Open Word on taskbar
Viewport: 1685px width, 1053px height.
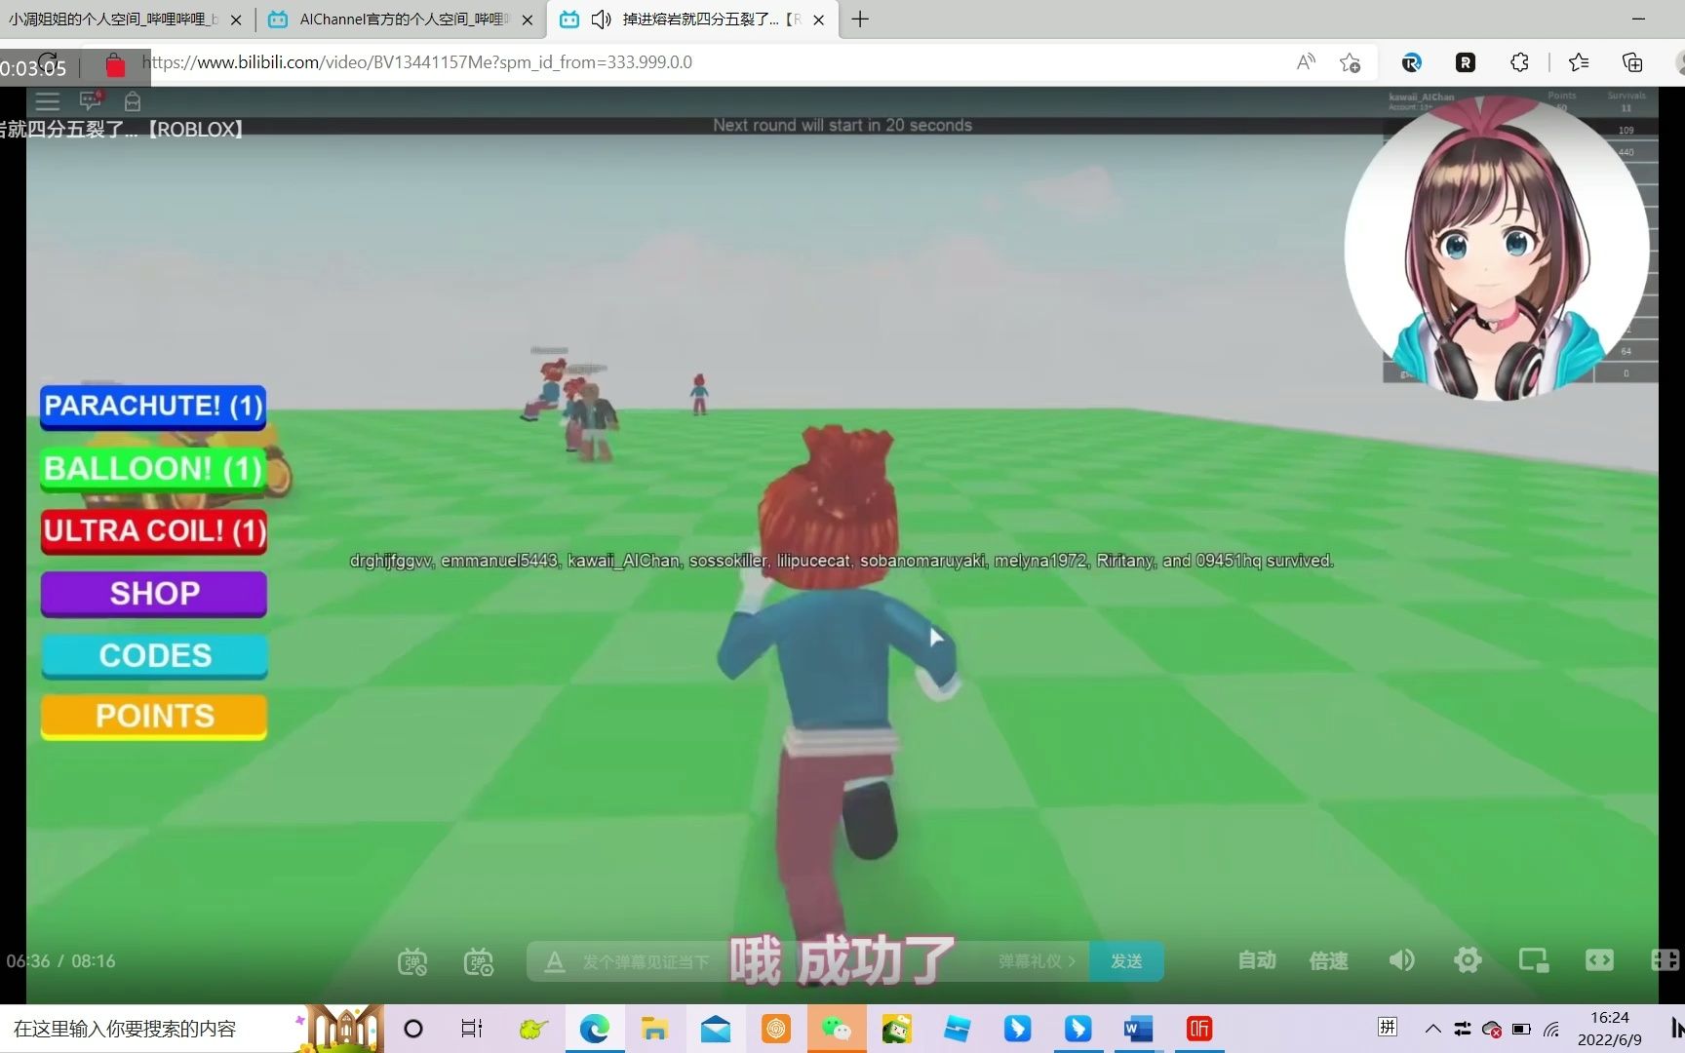[x=1138, y=1029]
